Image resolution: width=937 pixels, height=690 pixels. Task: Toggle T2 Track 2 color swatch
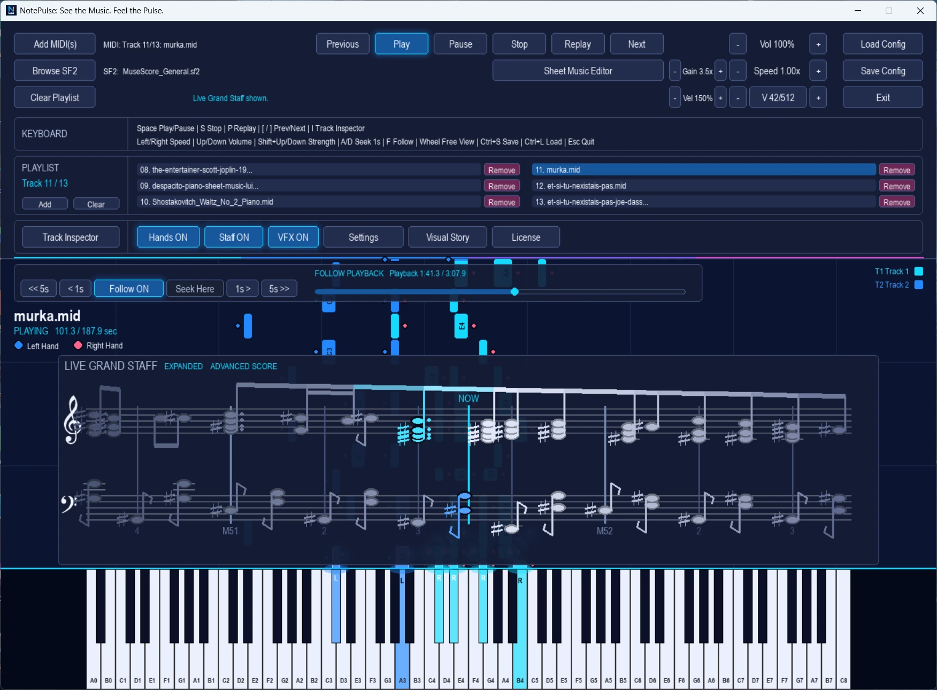coord(919,285)
